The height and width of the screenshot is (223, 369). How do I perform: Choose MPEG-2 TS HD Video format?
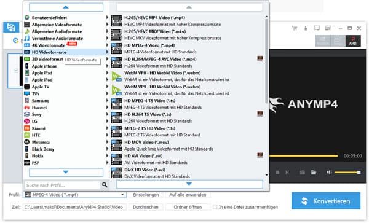pos(188,131)
